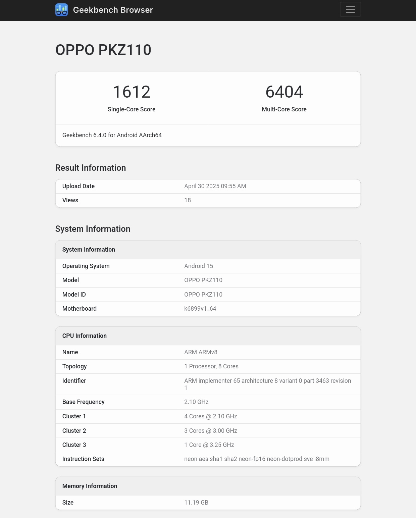
Task: Select the Operating System Android 15 entry
Action: (x=208, y=266)
